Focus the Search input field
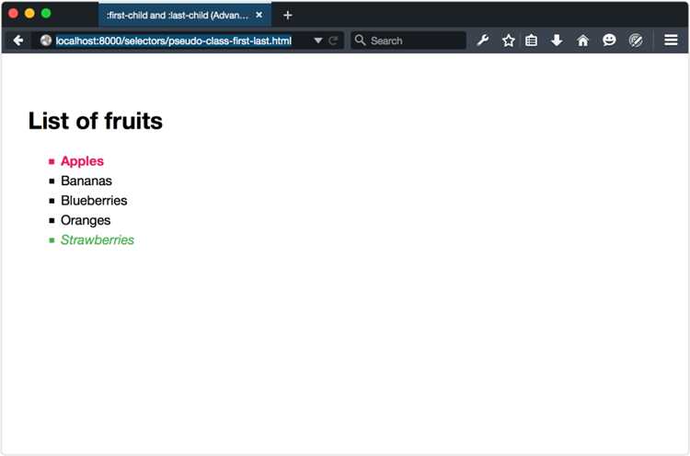The width and height of the screenshot is (690, 456). point(408,41)
